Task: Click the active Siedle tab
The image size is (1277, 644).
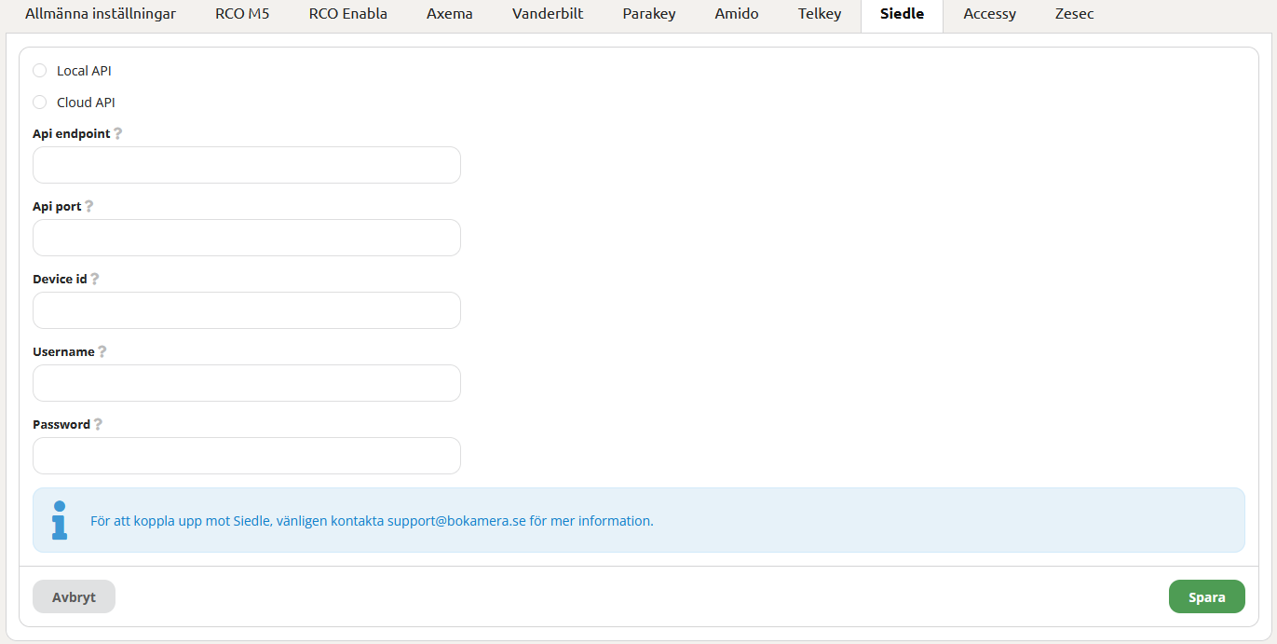Action: 903,14
